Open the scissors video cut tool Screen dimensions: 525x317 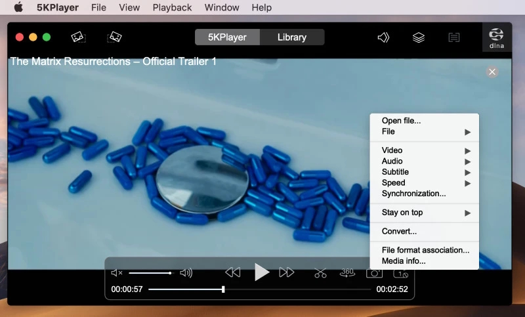320,273
